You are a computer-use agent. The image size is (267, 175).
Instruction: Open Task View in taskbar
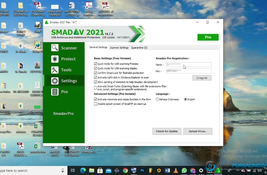pos(73,170)
